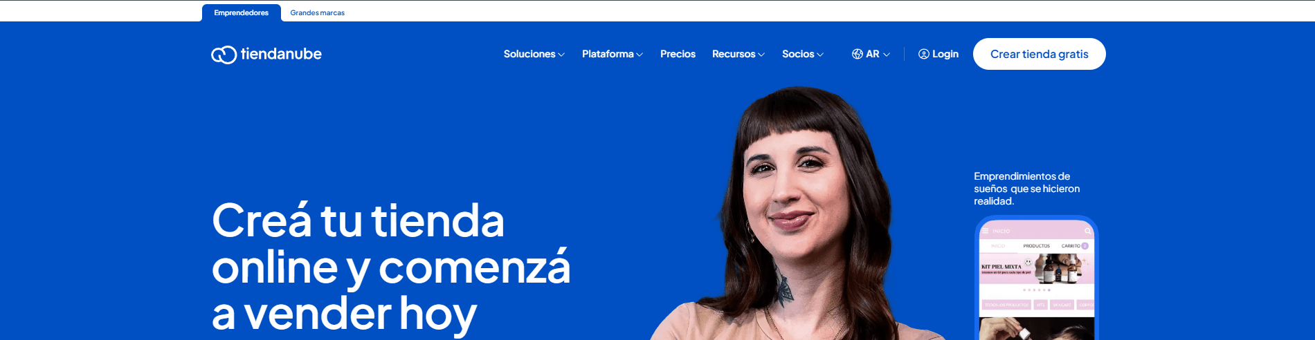Select the PRODUCTOS tab in the phone mockup
The image size is (1315, 340).
(1036, 246)
